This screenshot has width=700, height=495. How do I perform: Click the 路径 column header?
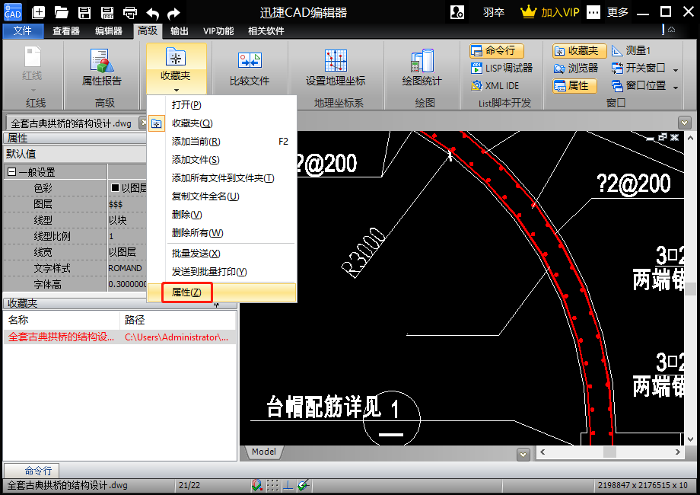tap(178, 320)
